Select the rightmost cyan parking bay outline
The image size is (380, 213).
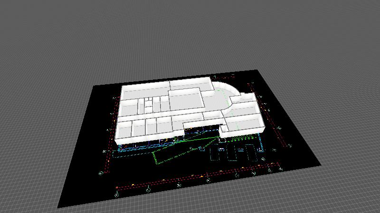(250, 152)
